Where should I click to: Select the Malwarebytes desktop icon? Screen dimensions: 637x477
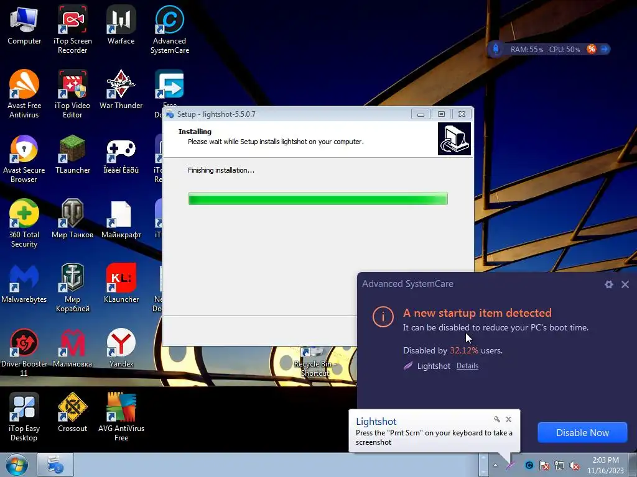(24, 284)
